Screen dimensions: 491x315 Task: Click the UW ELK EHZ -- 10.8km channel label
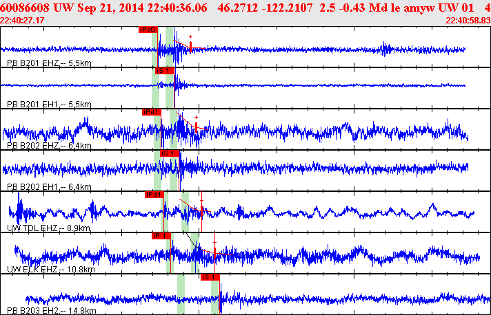point(51,269)
